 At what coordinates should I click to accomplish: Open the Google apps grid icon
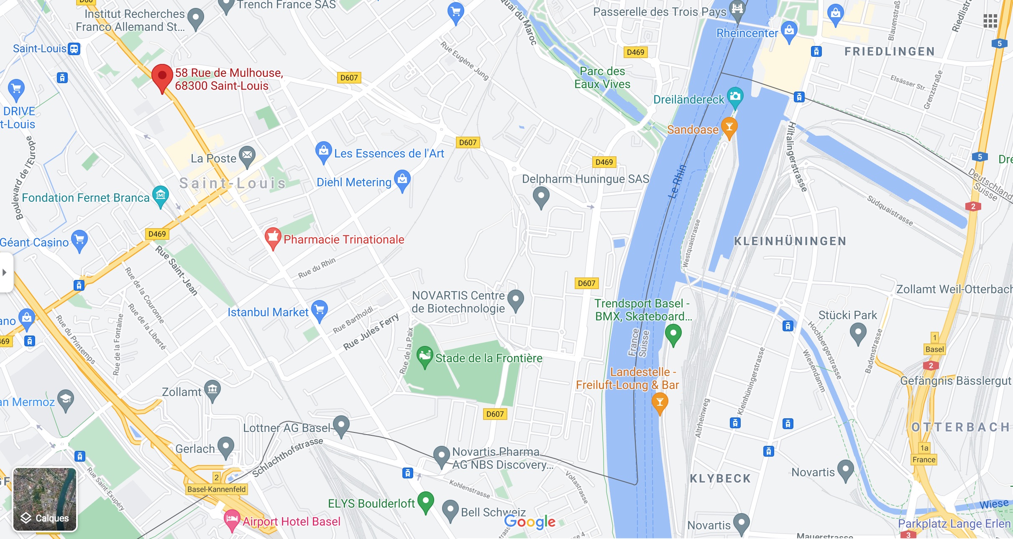tap(990, 20)
